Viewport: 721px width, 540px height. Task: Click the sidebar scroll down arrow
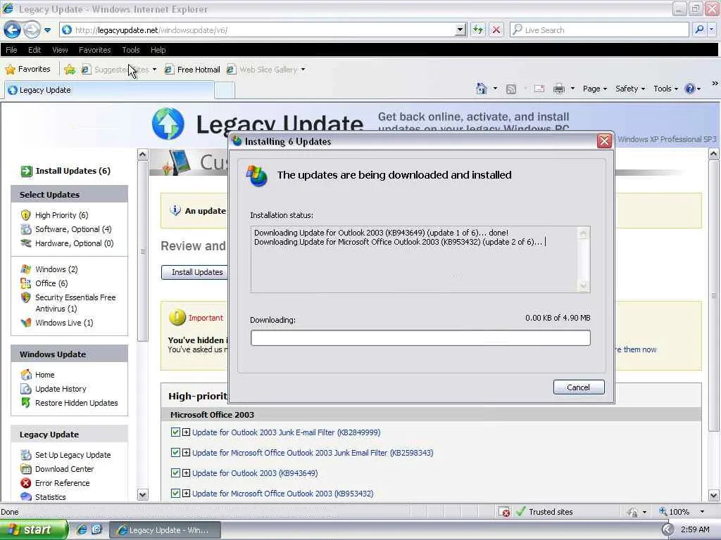142,494
